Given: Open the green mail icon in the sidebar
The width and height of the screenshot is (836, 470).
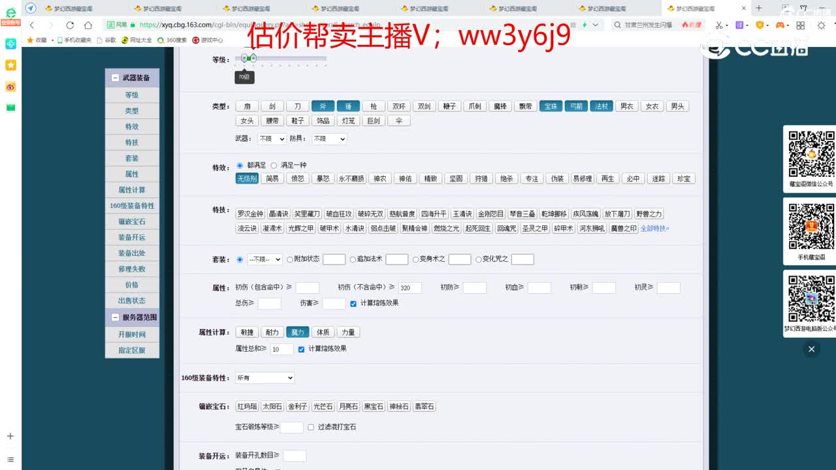Looking at the screenshot, I should (x=10, y=108).
